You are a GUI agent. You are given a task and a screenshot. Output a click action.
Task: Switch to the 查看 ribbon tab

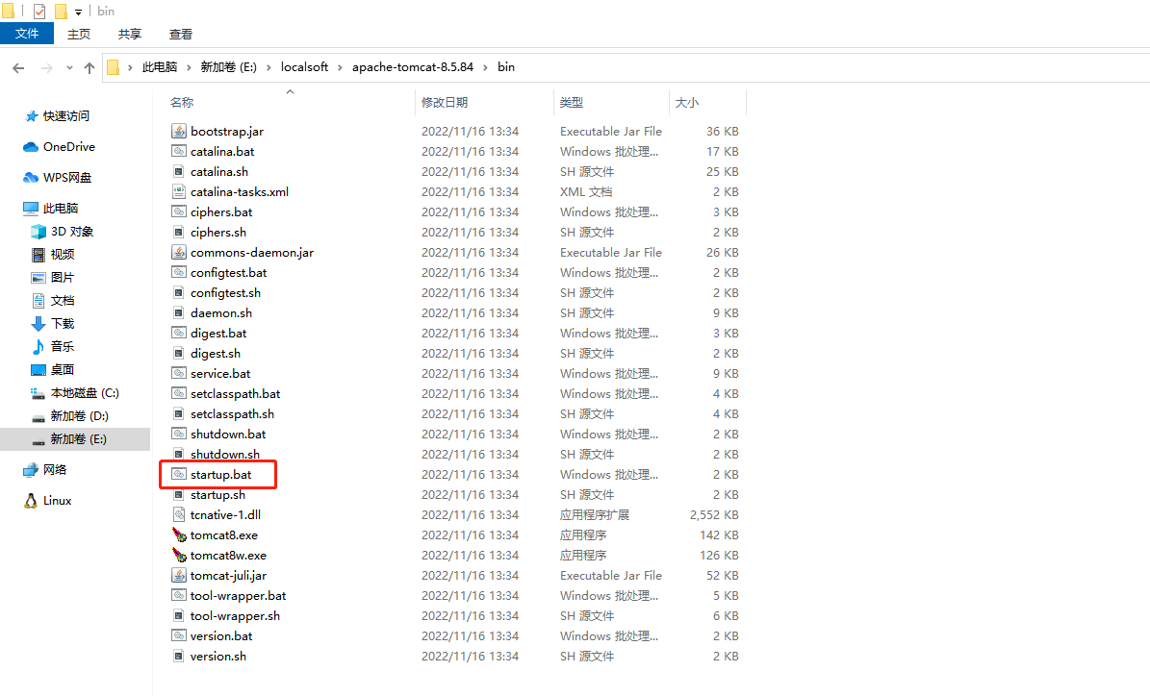pyautogui.click(x=180, y=34)
